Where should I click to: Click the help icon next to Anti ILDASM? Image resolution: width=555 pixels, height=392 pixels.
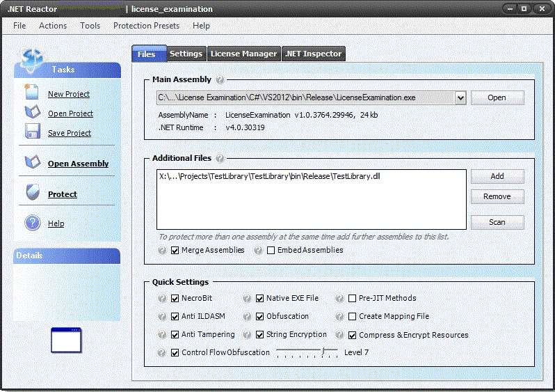pos(162,316)
